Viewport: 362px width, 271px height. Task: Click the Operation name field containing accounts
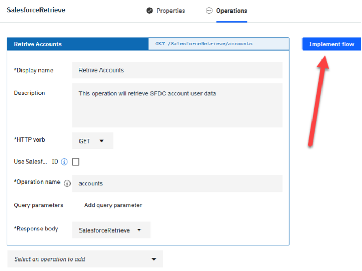[177, 184]
